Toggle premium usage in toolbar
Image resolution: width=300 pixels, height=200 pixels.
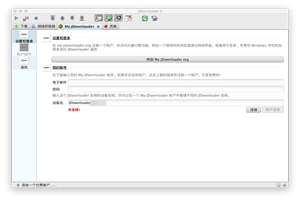(x=118, y=18)
